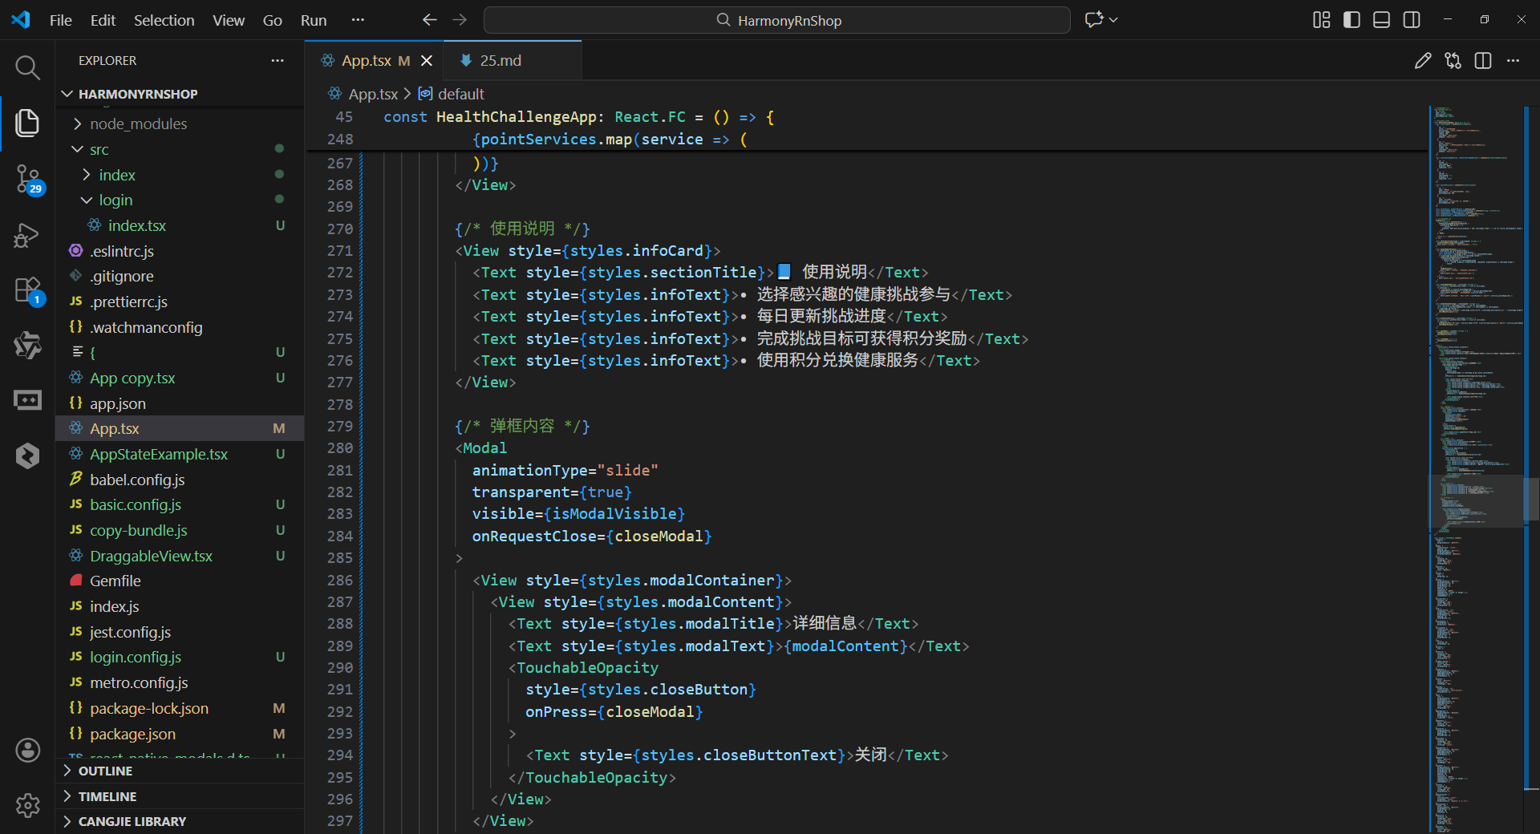Collapse the login folder

click(180, 200)
